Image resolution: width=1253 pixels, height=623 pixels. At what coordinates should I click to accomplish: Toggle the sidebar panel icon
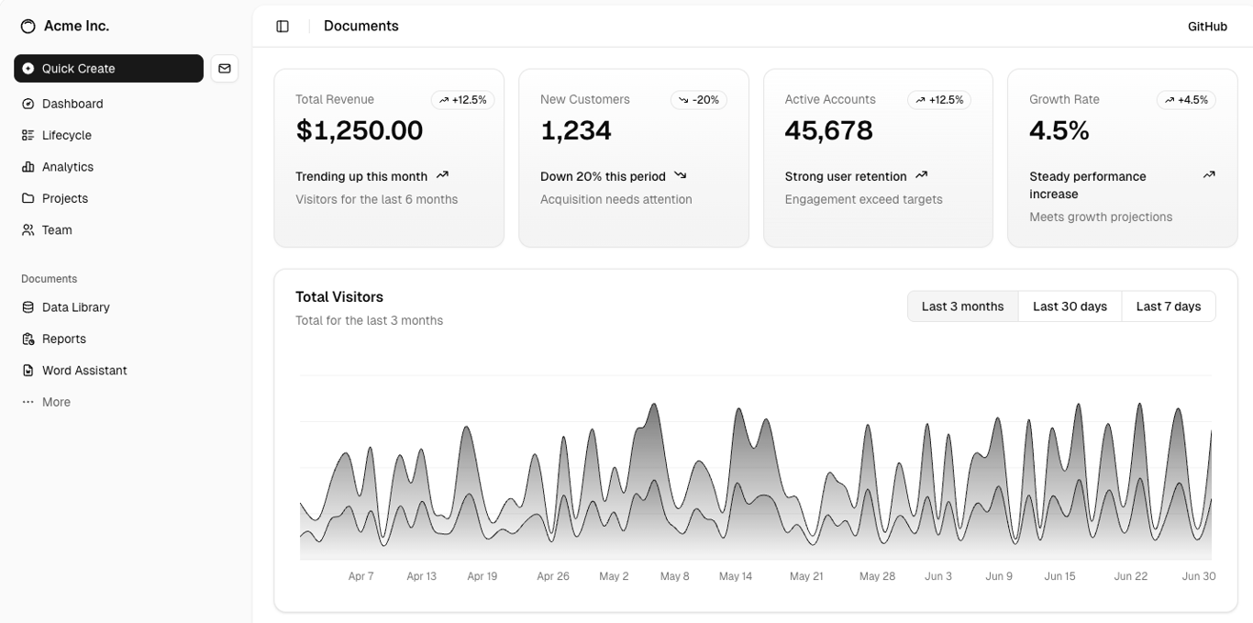point(283,27)
